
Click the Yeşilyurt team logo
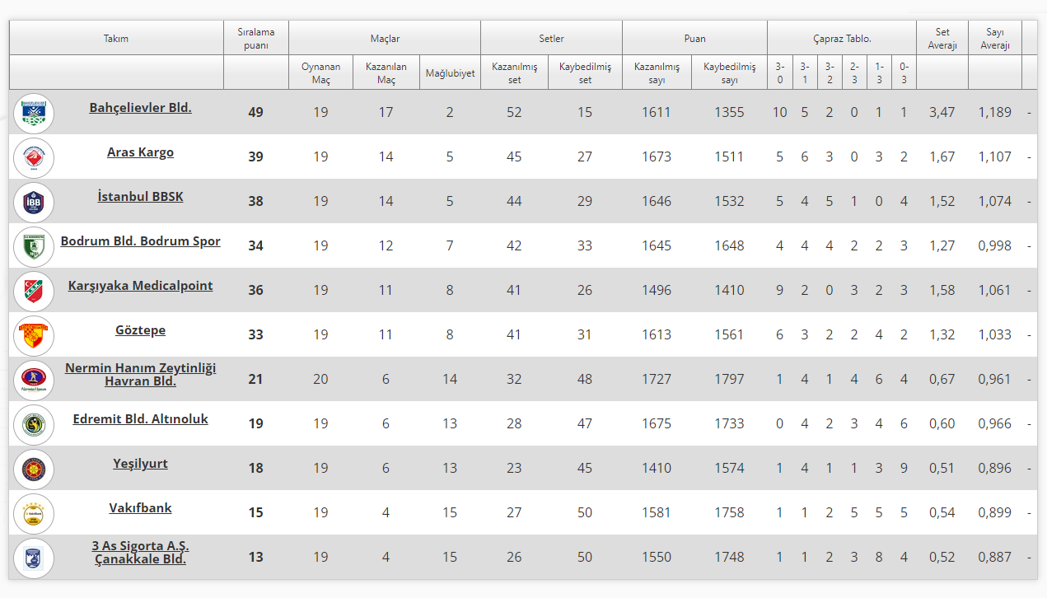(x=34, y=469)
